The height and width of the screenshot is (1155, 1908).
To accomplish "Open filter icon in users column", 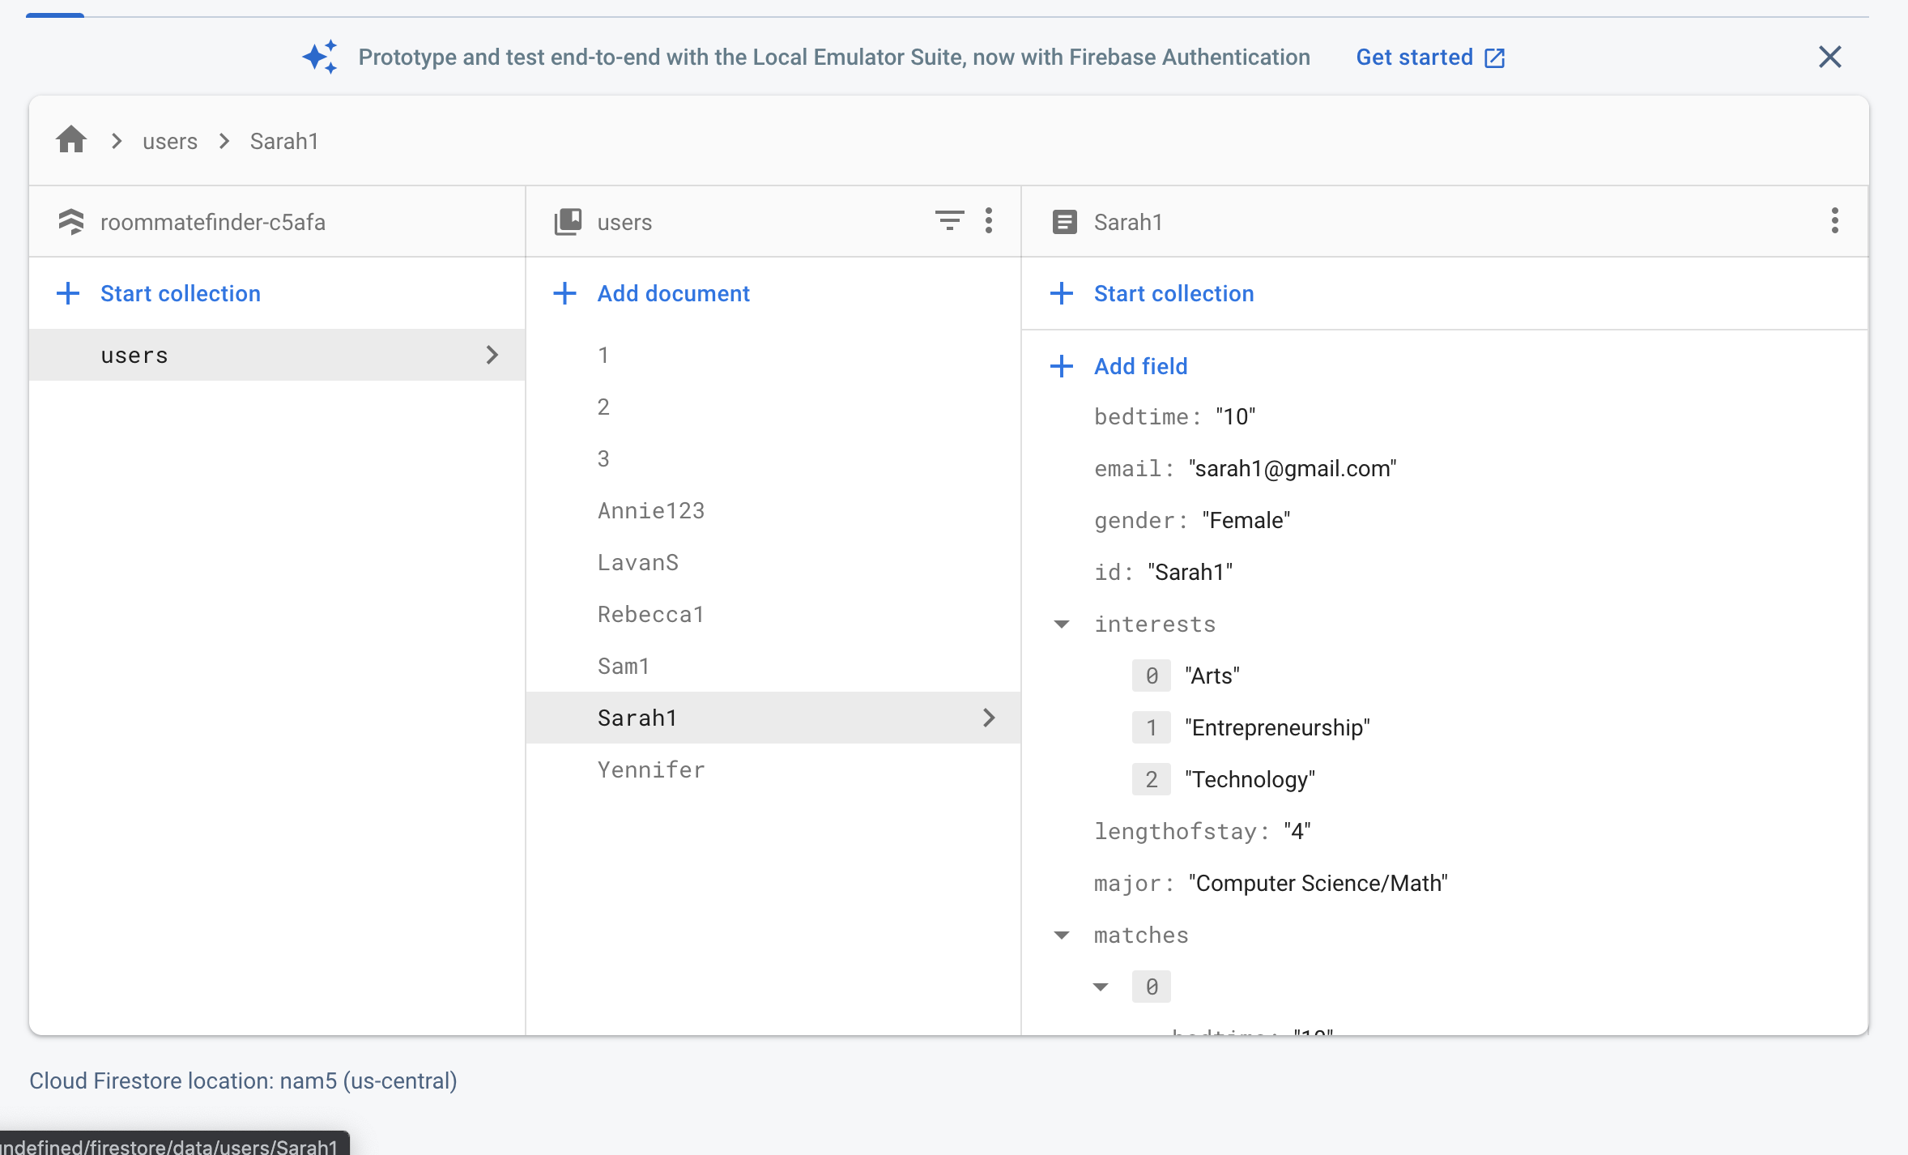I will (x=949, y=221).
